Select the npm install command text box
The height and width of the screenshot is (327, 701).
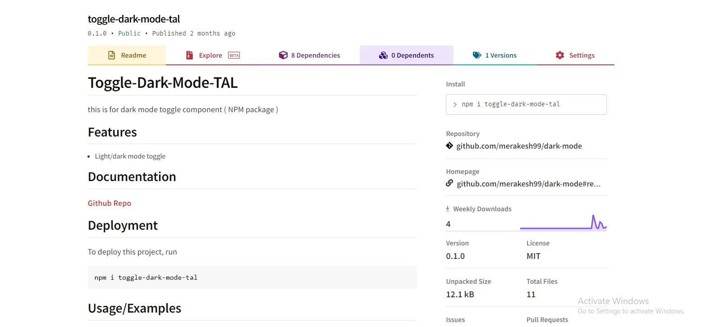tap(526, 104)
